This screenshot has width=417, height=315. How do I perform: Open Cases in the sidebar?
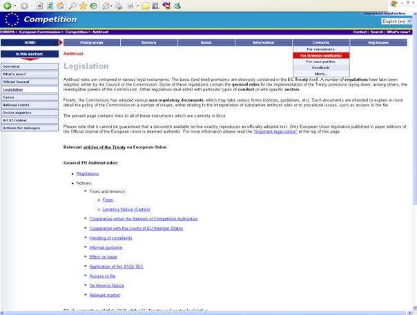tap(30, 97)
